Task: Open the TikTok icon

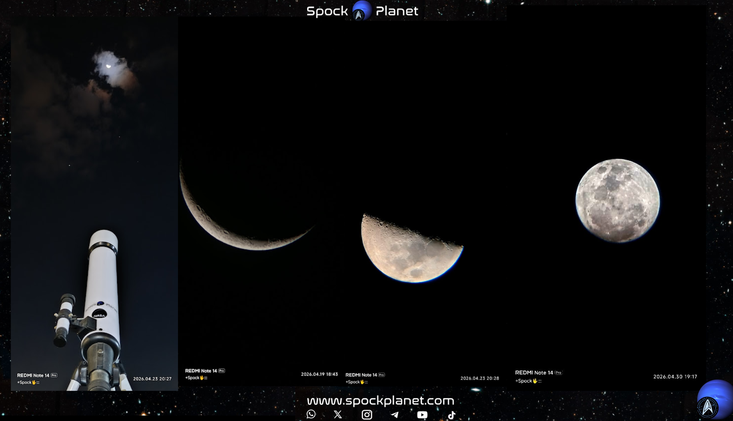Action: 452,415
